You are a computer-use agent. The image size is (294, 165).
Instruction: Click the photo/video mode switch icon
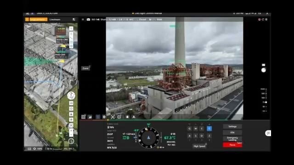[x=263, y=65]
